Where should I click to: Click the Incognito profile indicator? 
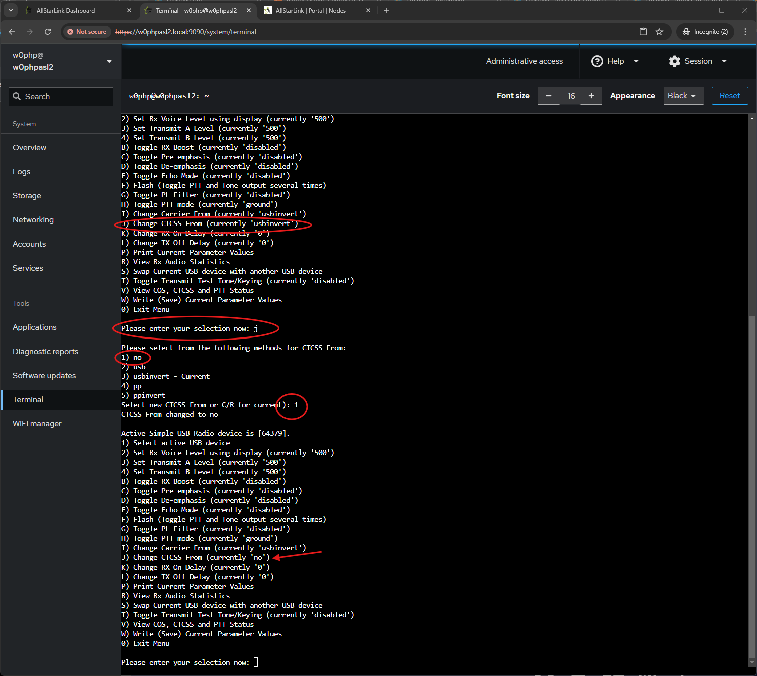705,32
